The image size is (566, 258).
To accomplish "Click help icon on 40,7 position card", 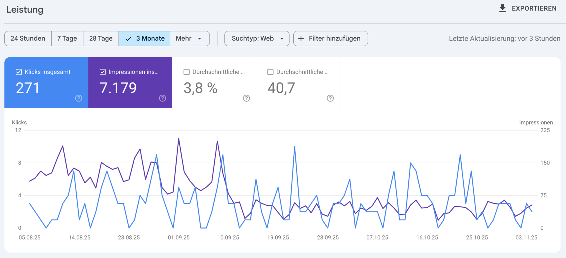I will coord(330,98).
